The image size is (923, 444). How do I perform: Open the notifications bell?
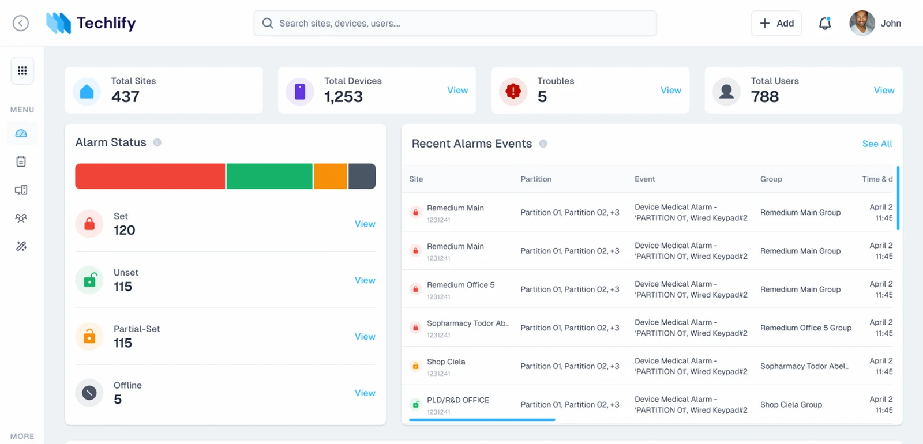click(825, 23)
